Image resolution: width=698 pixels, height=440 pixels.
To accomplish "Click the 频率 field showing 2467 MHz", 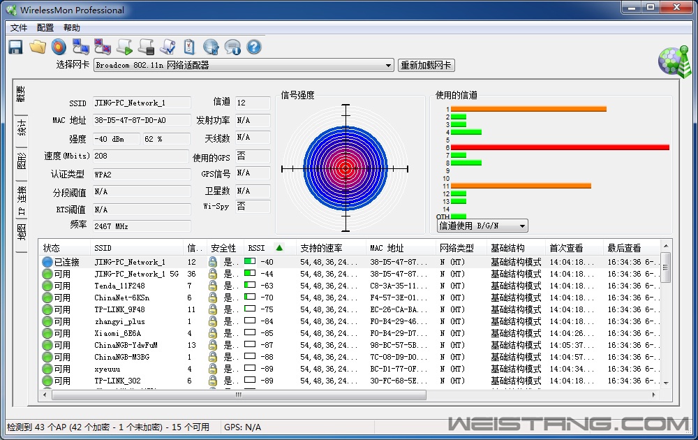I will (142, 226).
